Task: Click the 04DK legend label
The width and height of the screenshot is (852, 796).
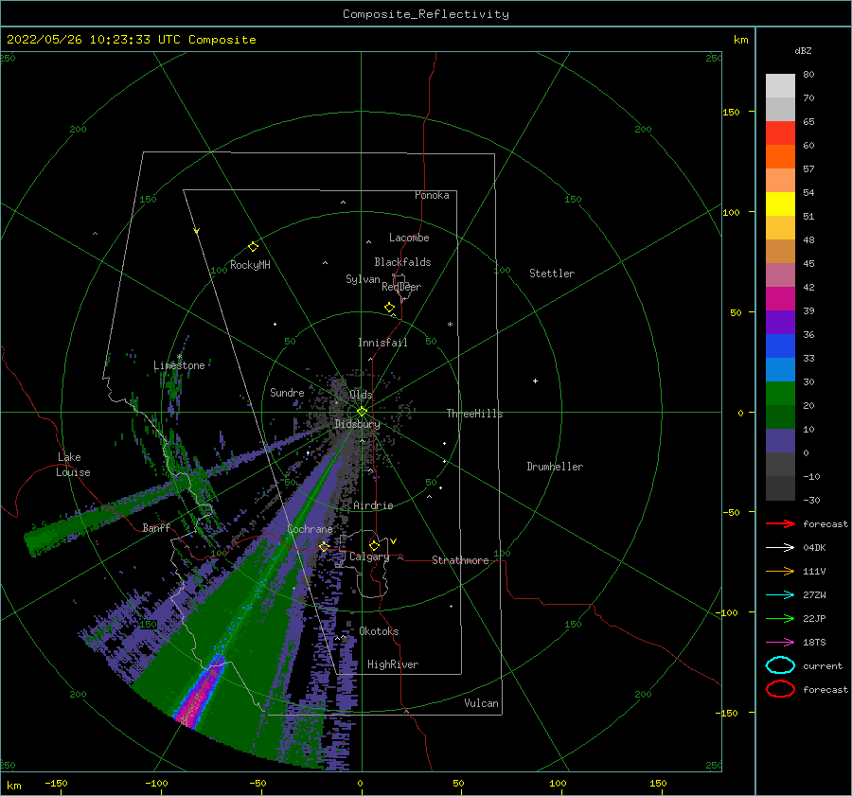Action: coord(814,548)
